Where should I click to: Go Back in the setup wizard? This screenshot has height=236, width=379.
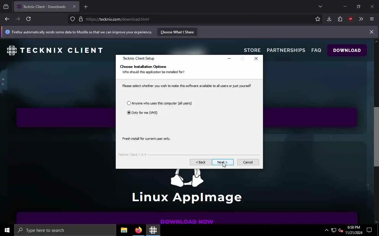tap(200, 162)
